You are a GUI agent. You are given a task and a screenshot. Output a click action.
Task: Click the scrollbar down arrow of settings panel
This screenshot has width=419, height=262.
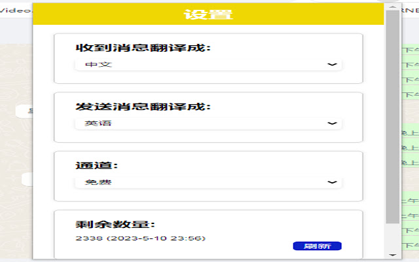pos(393,255)
